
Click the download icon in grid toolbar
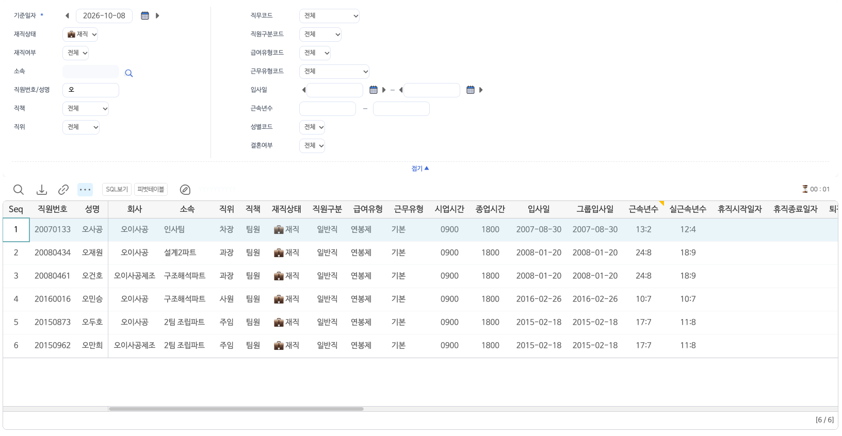click(42, 190)
